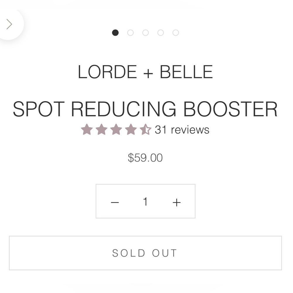
Task: Click the $59.00 price text
Action: (x=145, y=157)
